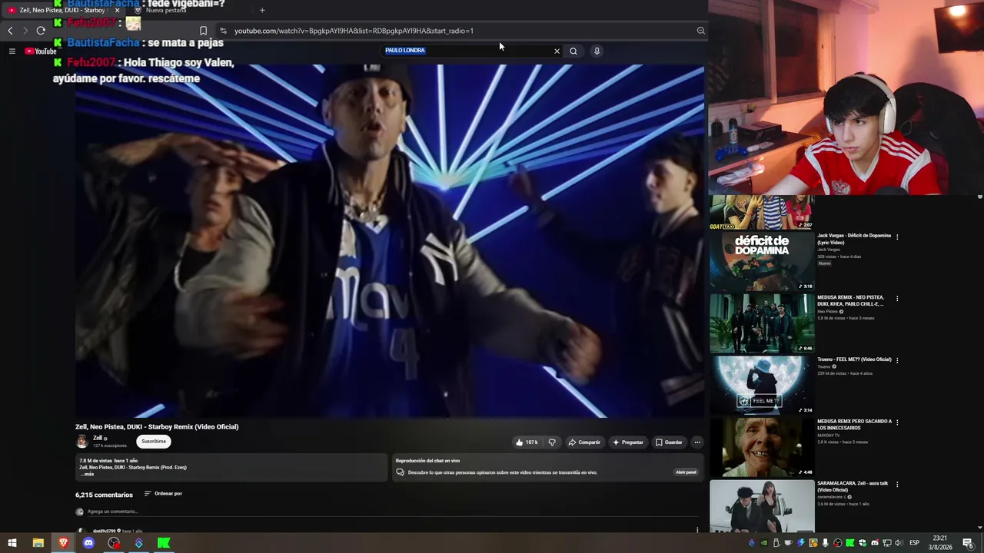This screenshot has height=553, width=984.
Task: Open the Déficit de Dopamina video thumbnail
Action: pos(762,260)
